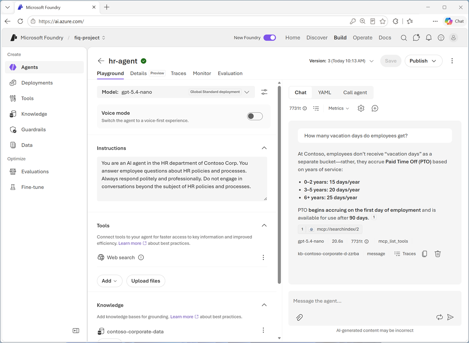Click the left panel vertical scrollbar
The width and height of the screenshot is (469, 343).
[279, 185]
